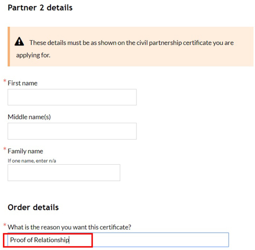Focus the First name input field
The height and width of the screenshot is (250, 255).
coord(72,97)
